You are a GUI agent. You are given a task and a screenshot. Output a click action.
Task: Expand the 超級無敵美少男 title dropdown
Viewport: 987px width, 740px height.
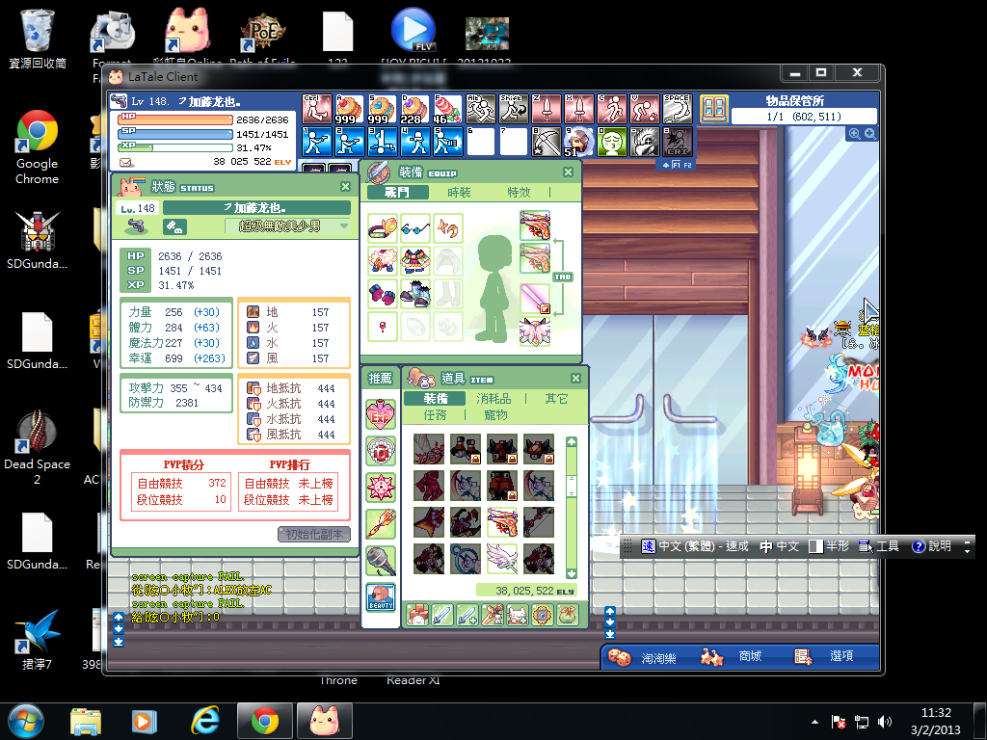[x=344, y=226]
